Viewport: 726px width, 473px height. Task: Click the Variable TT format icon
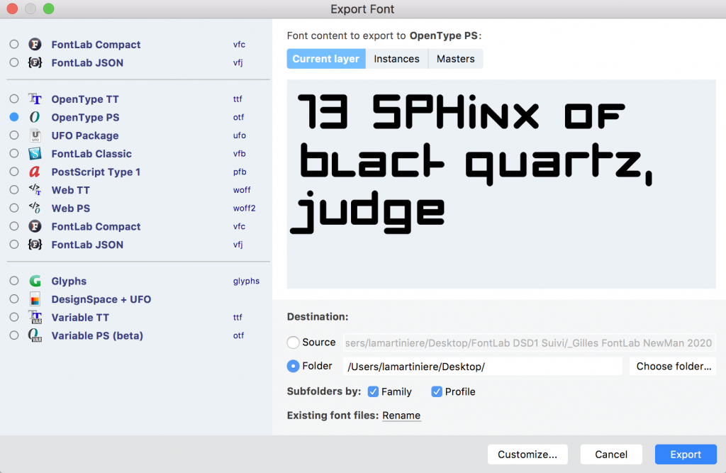[x=35, y=318]
